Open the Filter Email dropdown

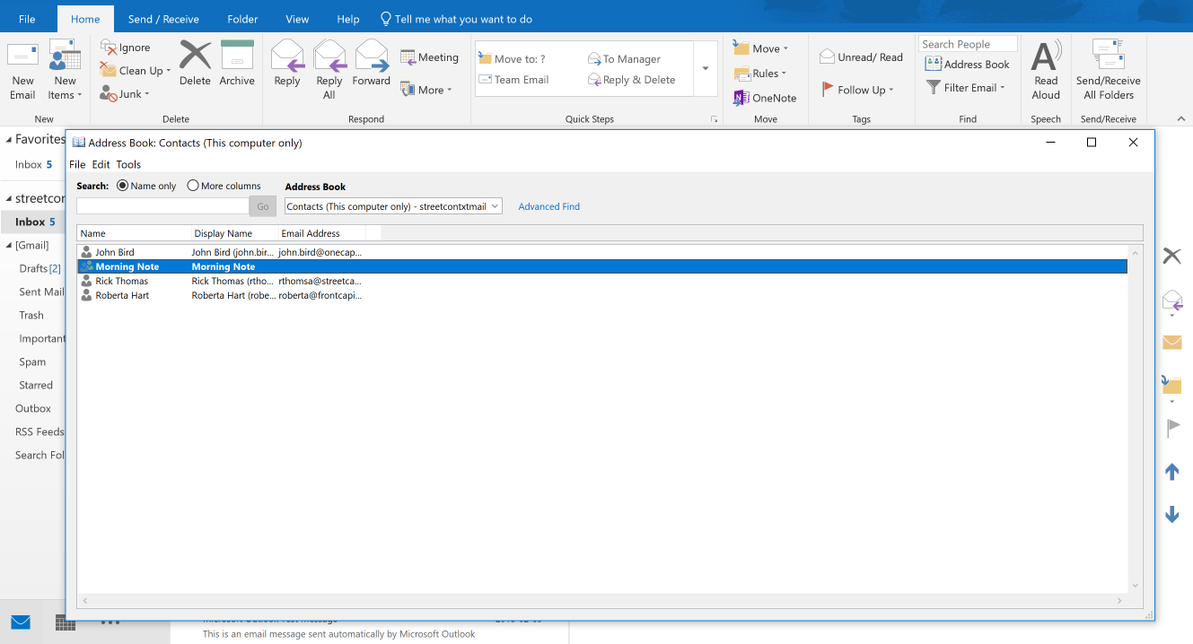[965, 88]
